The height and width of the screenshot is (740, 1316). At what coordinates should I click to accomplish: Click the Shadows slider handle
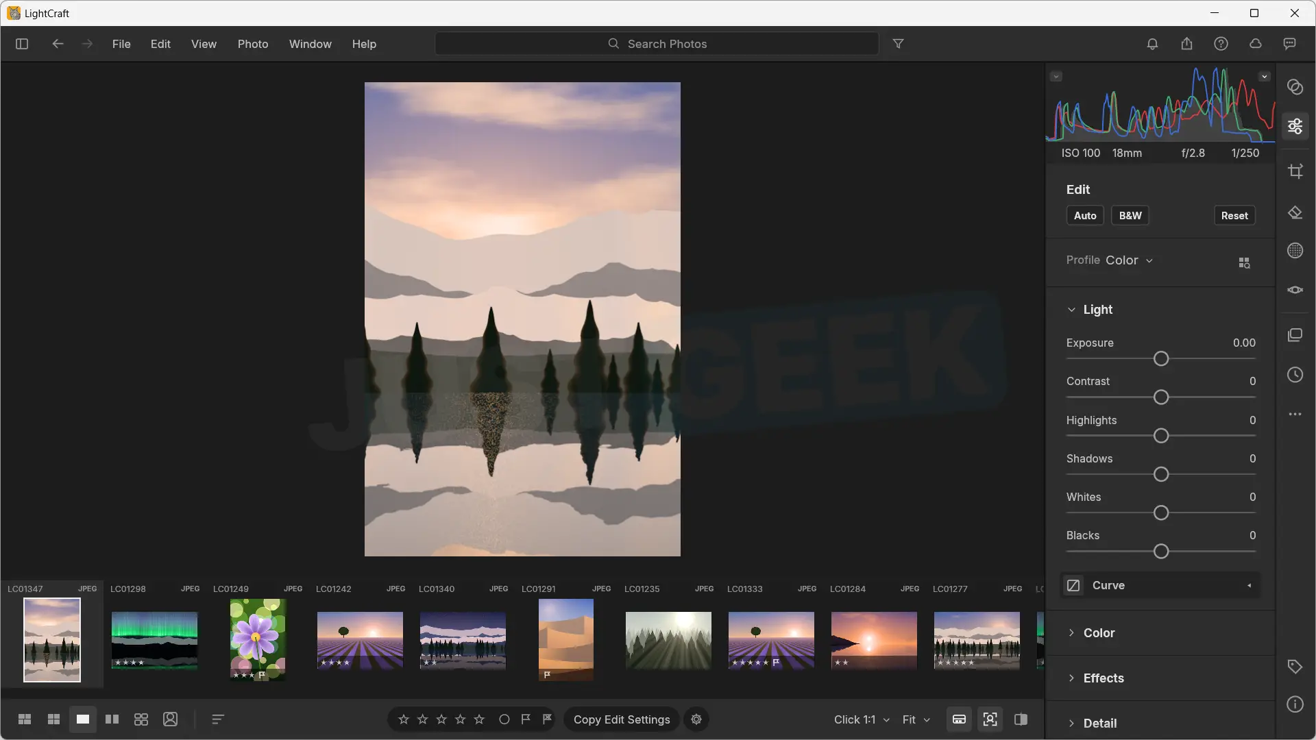[x=1160, y=474]
